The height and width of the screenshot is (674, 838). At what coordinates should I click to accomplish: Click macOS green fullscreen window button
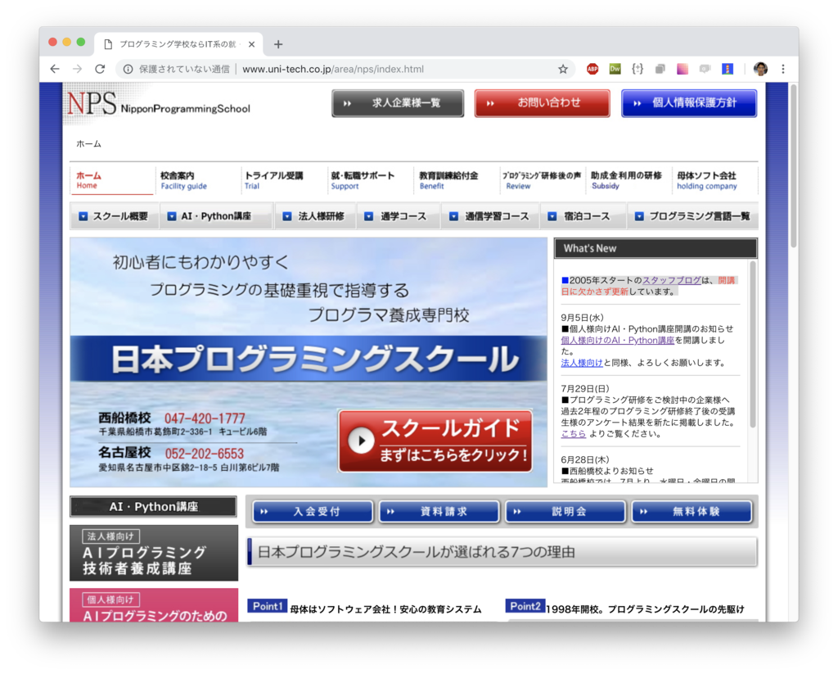click(x=81, y=42)
